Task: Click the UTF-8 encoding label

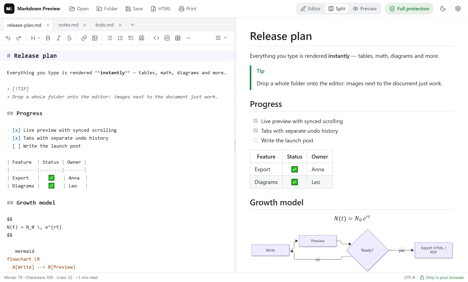Action: tap(409, 277)
